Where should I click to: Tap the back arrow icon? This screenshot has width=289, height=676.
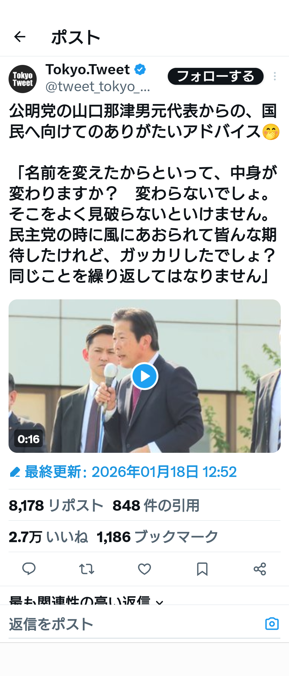tap(20, 37)
